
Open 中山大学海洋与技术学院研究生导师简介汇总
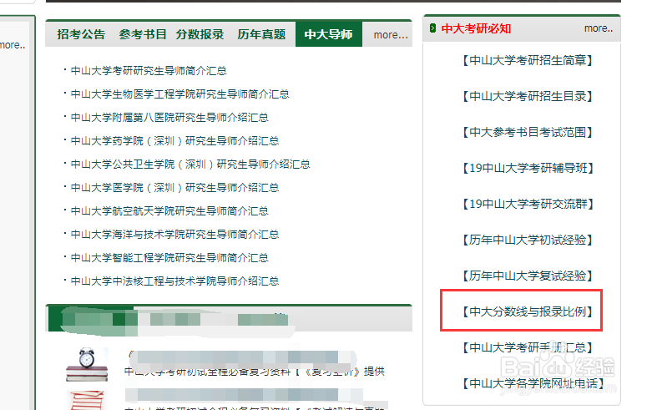[x=174, y=234]
